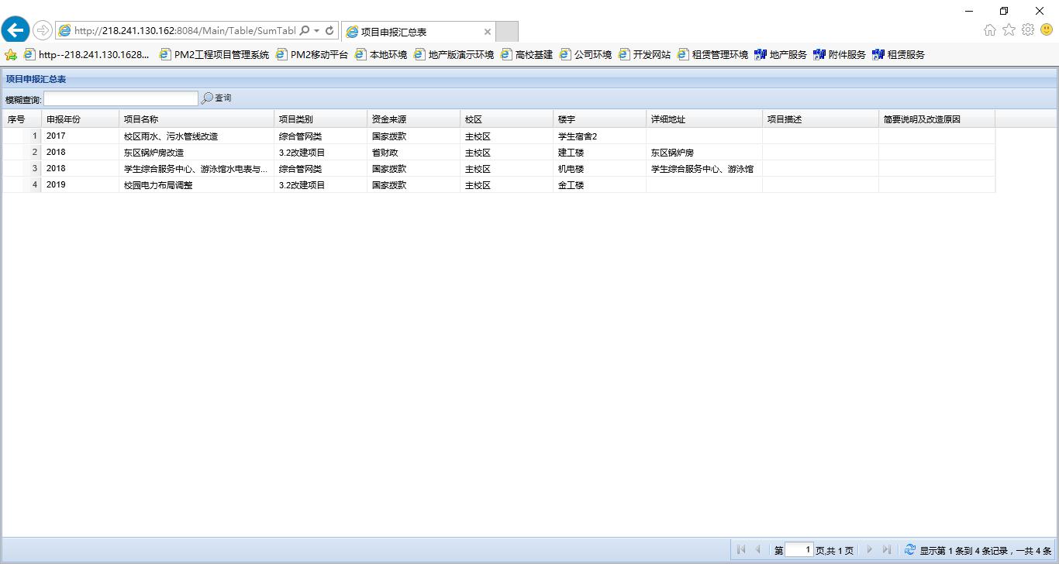This screenshot has width=1059, height=564.
Task: Click the browser forward arrow button
Action: click(x=43, y=30)
